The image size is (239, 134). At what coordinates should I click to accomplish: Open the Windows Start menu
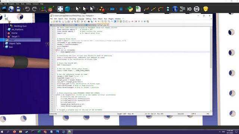click(x=2, y=132)
